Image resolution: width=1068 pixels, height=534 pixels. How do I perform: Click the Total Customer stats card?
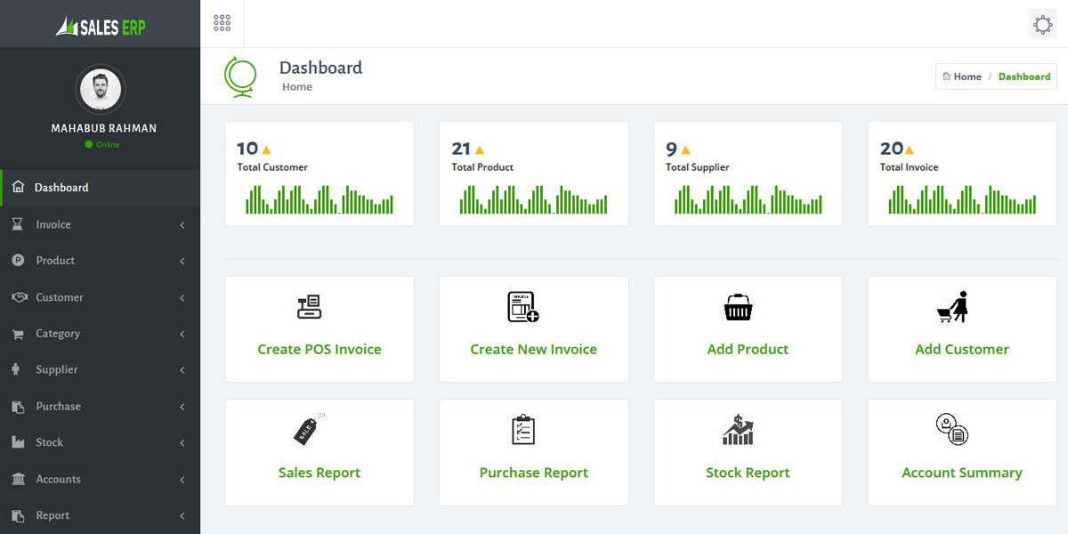coord(320,174)
